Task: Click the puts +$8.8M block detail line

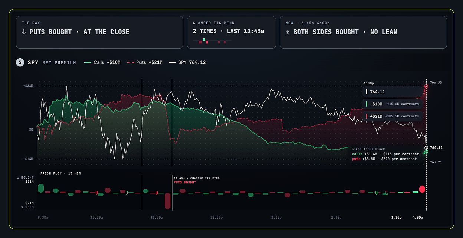Action: (x=384, y=159)
